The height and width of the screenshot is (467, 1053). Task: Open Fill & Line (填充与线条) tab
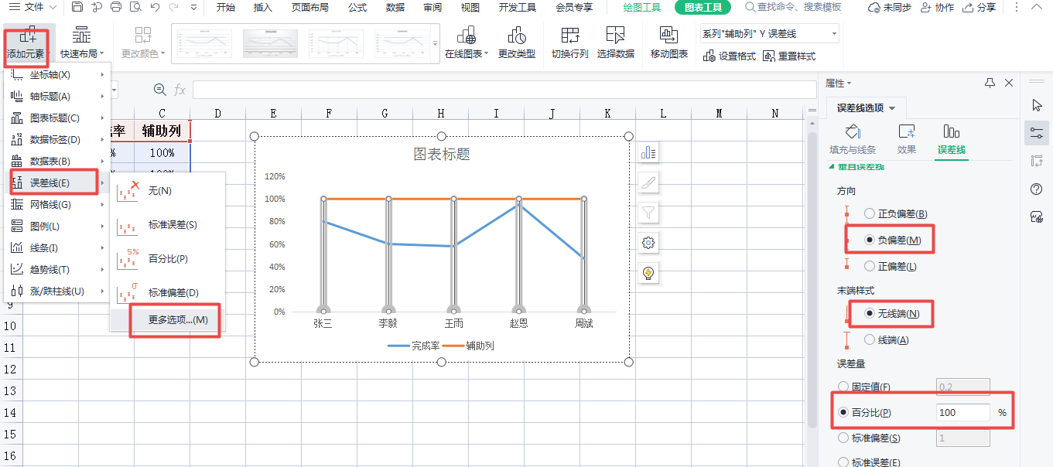tap(853, 140)
